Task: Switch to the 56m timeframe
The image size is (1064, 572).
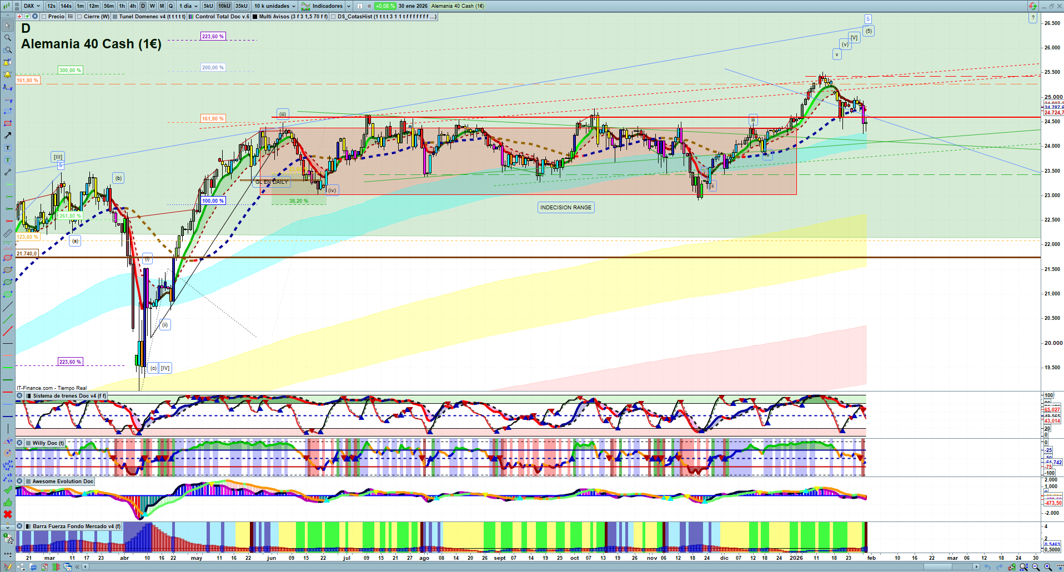Action: coord(109,6)
